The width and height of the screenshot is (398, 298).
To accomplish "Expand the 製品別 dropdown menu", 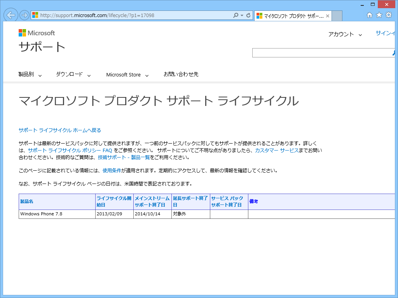I will (x=27, y=74).
